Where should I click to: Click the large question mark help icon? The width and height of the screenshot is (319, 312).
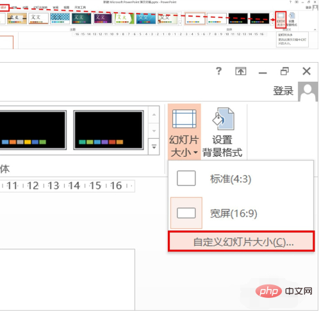(x=219, y=71)
